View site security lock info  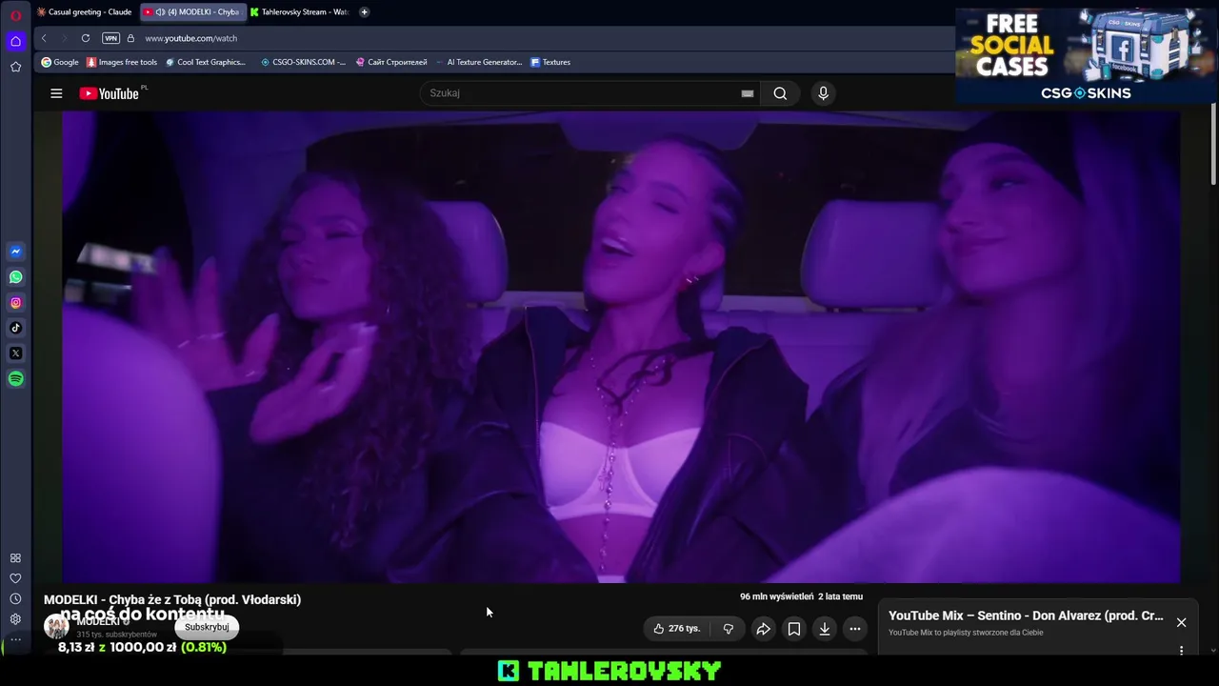pyautogui.click(x=130, y=38)
